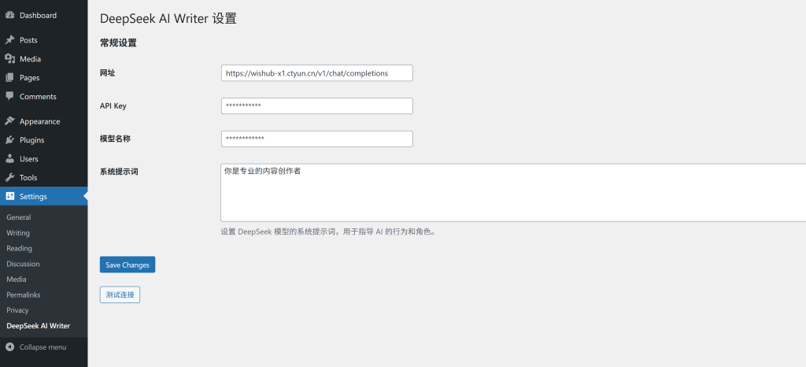Open DeepSeek AI Writer submenu item
This screenshot has width=806, height=367.
tap(38, 326)
